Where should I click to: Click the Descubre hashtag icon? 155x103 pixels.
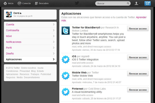[x=36, y=3]
